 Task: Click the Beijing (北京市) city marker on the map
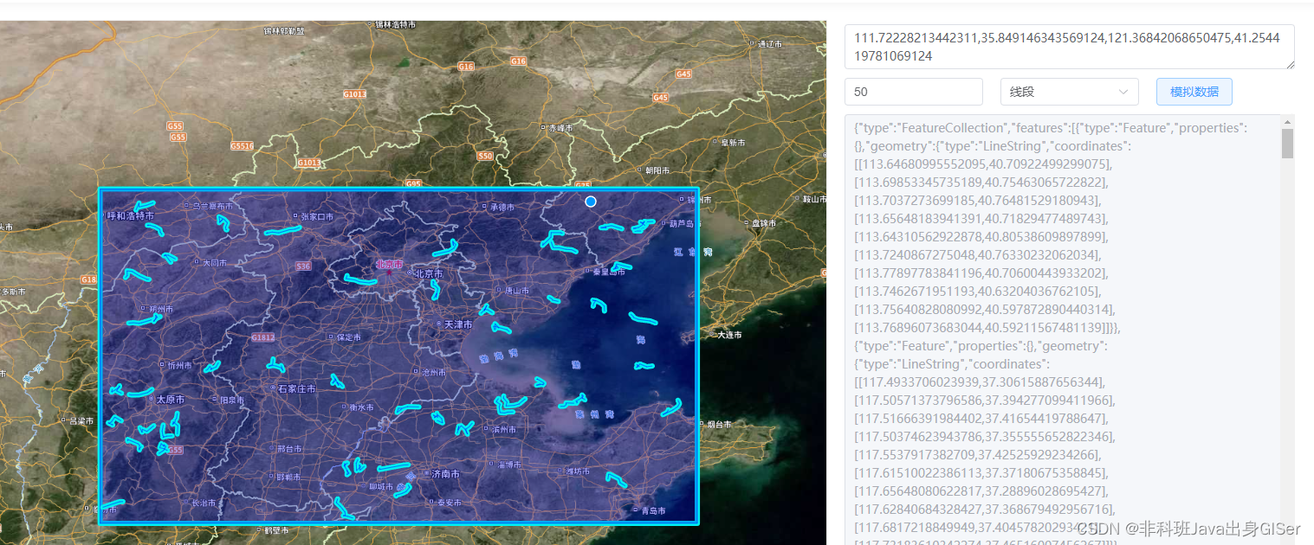(x=410, y=272)
